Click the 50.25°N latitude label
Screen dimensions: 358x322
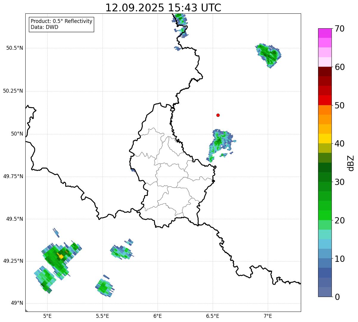point(13,91)
